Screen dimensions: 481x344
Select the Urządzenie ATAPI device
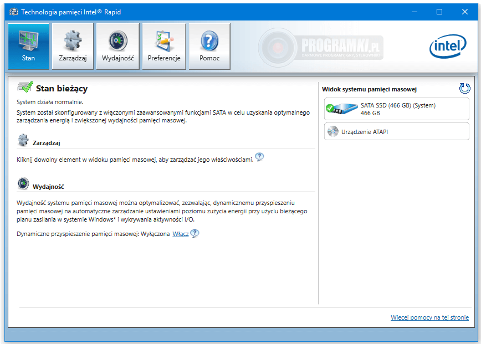click(x=397, y=131)
